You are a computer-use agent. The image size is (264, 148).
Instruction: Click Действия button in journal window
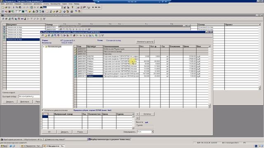point(25,102)
